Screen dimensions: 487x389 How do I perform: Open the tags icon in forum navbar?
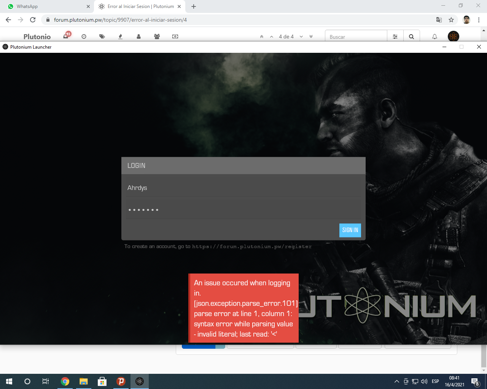click(x=102, y=36)
